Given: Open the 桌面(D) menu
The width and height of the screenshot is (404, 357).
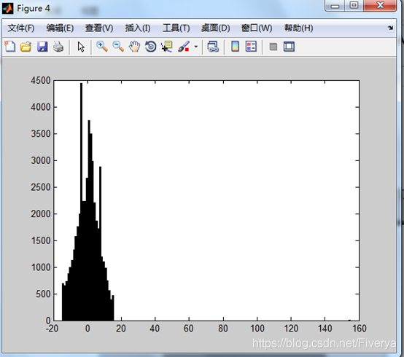Looking at the screenshot, I should pyautogui.click(x=216, y=28).
